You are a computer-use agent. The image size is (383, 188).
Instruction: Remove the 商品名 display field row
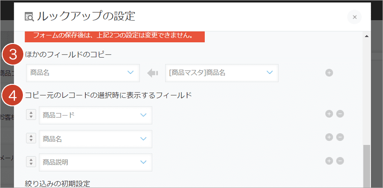coord(340,137)
